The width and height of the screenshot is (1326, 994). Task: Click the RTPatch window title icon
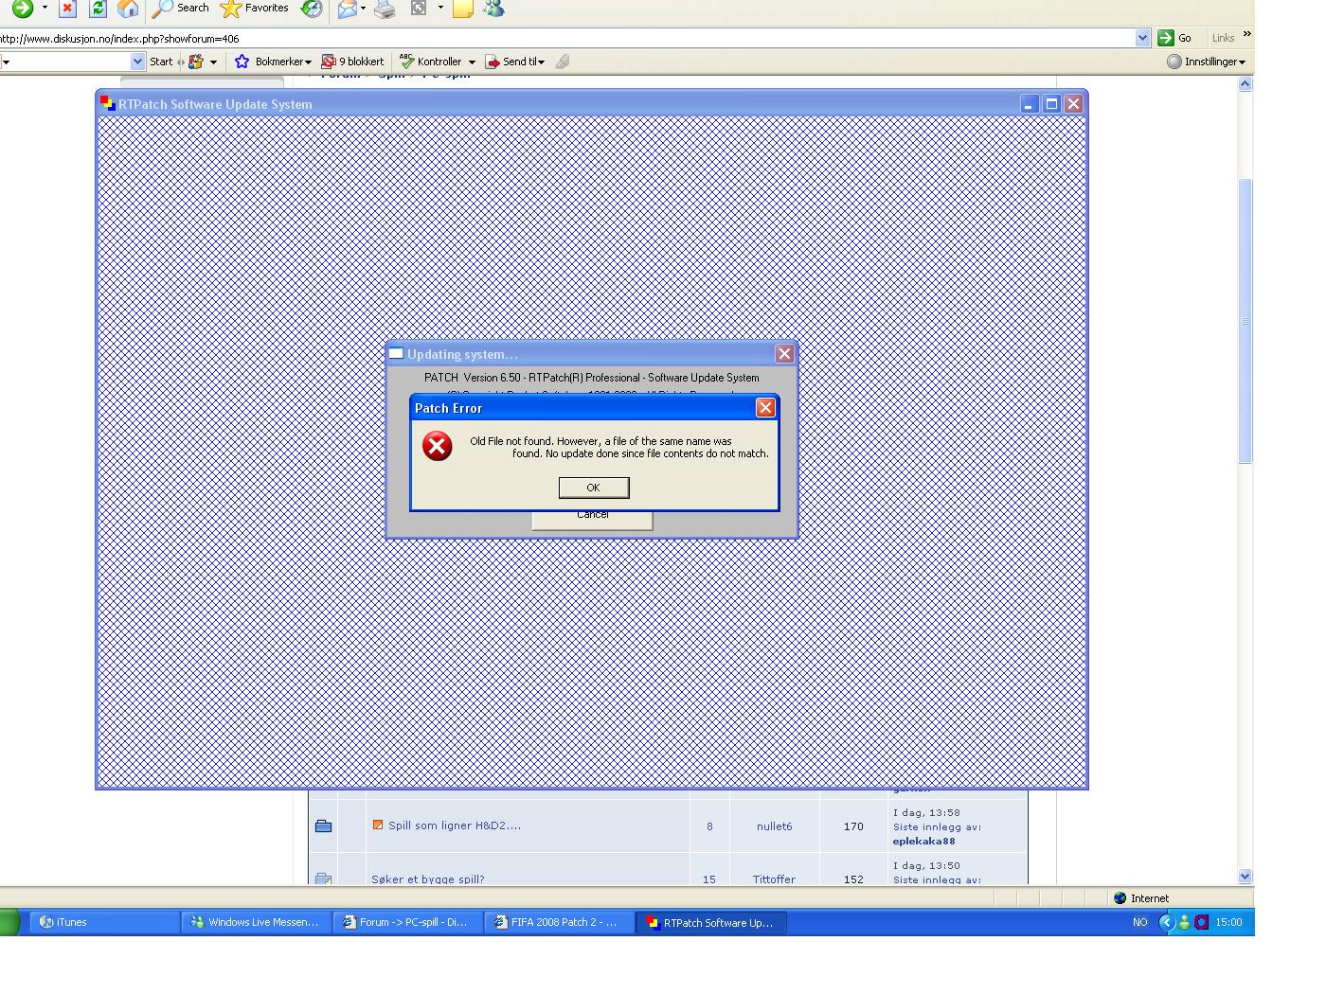[108, 104]
